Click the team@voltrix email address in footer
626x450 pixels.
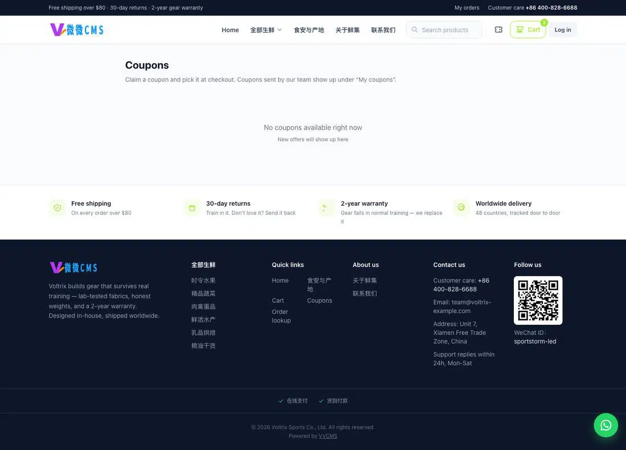tap(462, 306)
